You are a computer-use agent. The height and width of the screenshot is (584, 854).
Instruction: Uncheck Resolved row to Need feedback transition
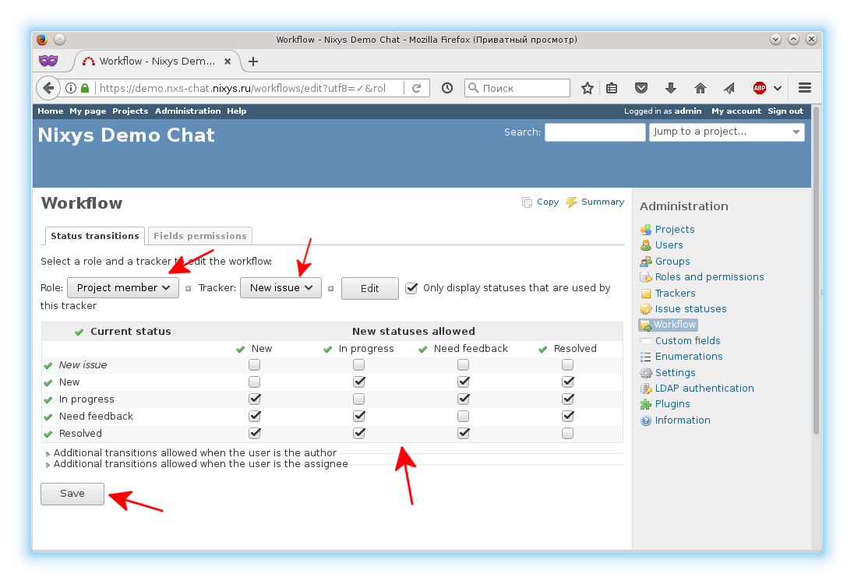click(463, 433)
